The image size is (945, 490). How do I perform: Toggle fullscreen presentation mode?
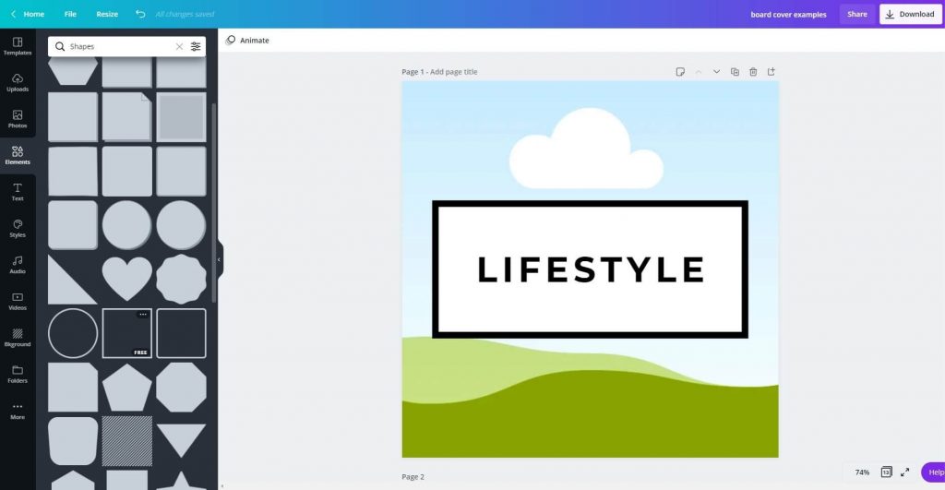tap(904, 472)
